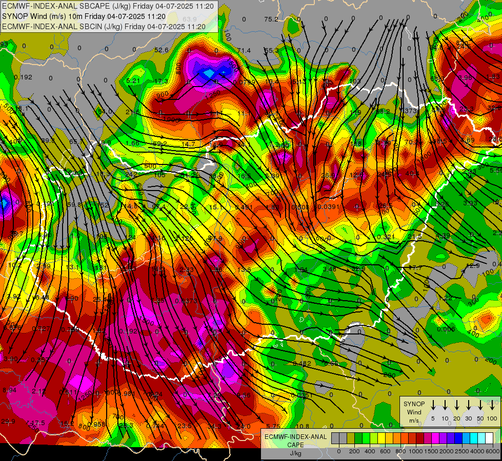Click the map value '21.5'

(x=415, y=237)
